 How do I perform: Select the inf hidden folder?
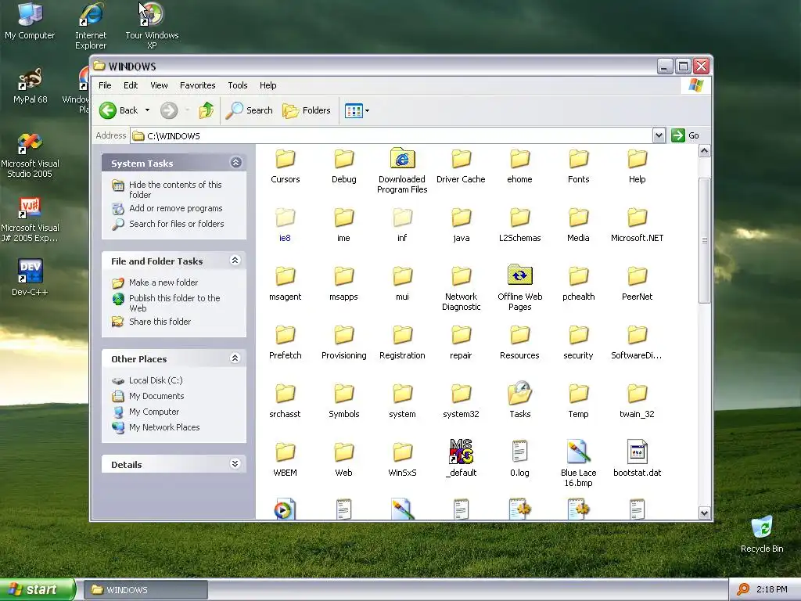click(402, 225)
